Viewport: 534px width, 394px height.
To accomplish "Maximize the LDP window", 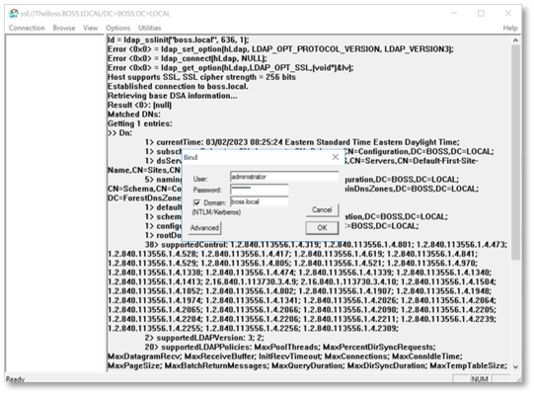I will click(481, 13).
